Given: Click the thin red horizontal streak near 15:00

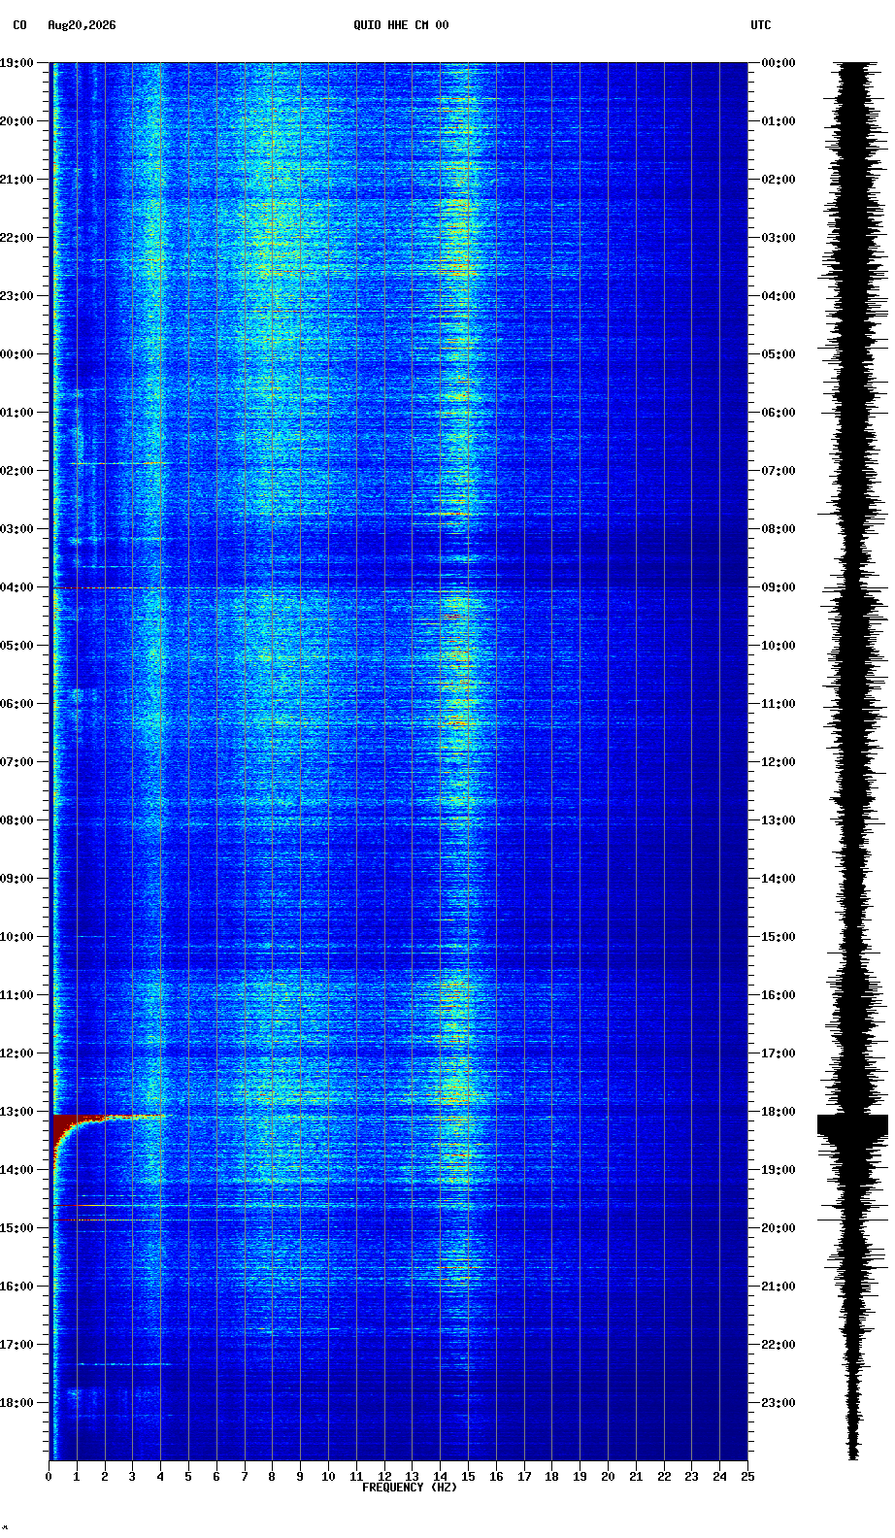Looking at the screenshot, I should pos(105,1220).
